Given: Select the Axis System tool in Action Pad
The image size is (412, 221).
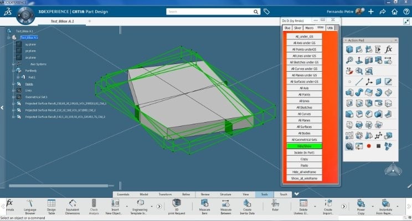Looking at the screenshot, I should [x=369, y=82].
